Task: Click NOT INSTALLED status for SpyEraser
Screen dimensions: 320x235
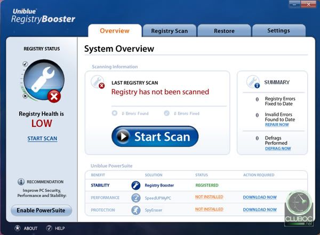Action: click(209, 209)
